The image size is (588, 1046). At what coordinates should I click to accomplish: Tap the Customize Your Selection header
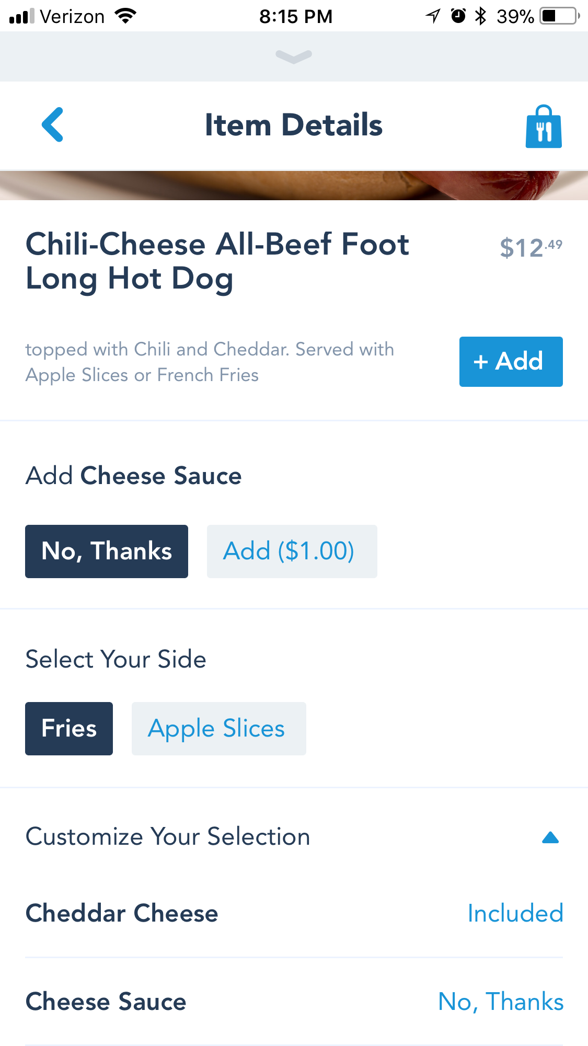pos(168,836)
